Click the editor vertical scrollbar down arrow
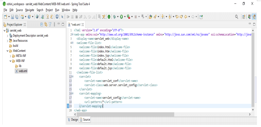261x127 pixels. coord(253,110)
